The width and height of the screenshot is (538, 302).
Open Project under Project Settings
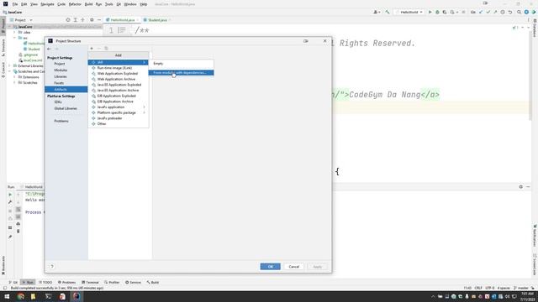pos(60,64)
